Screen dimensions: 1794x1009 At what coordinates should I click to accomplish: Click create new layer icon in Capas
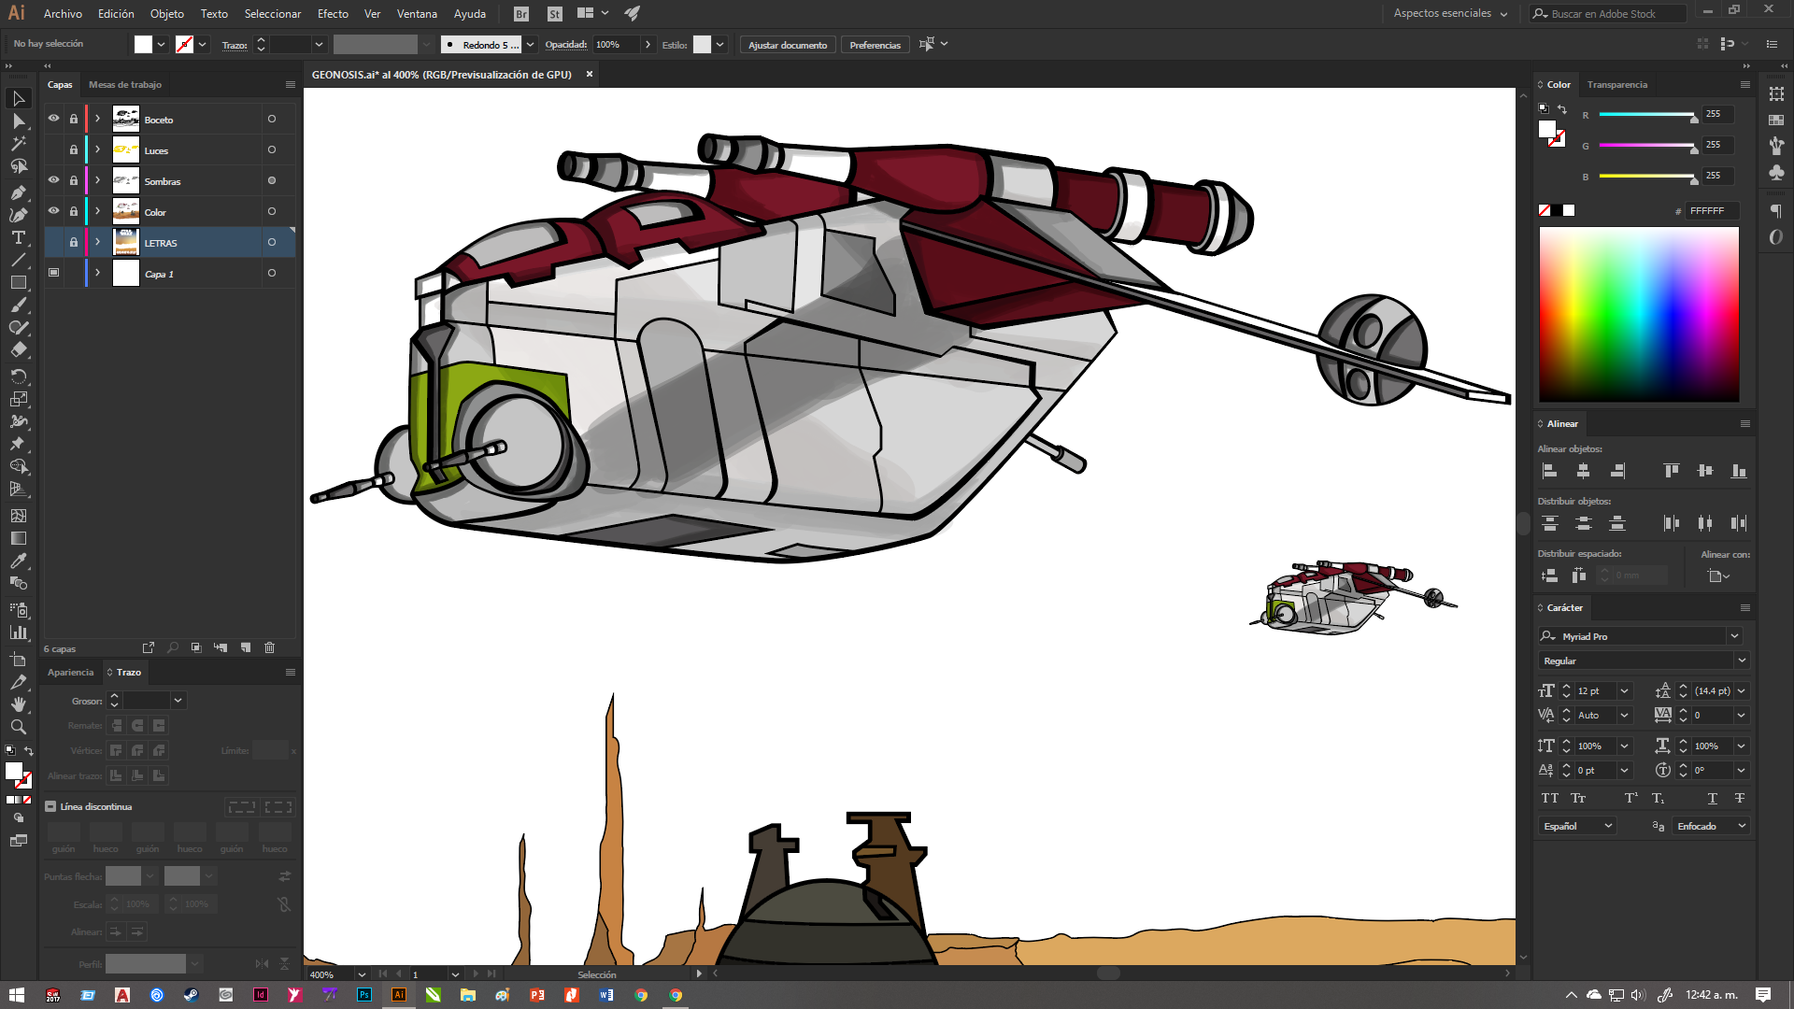[245, 647]
